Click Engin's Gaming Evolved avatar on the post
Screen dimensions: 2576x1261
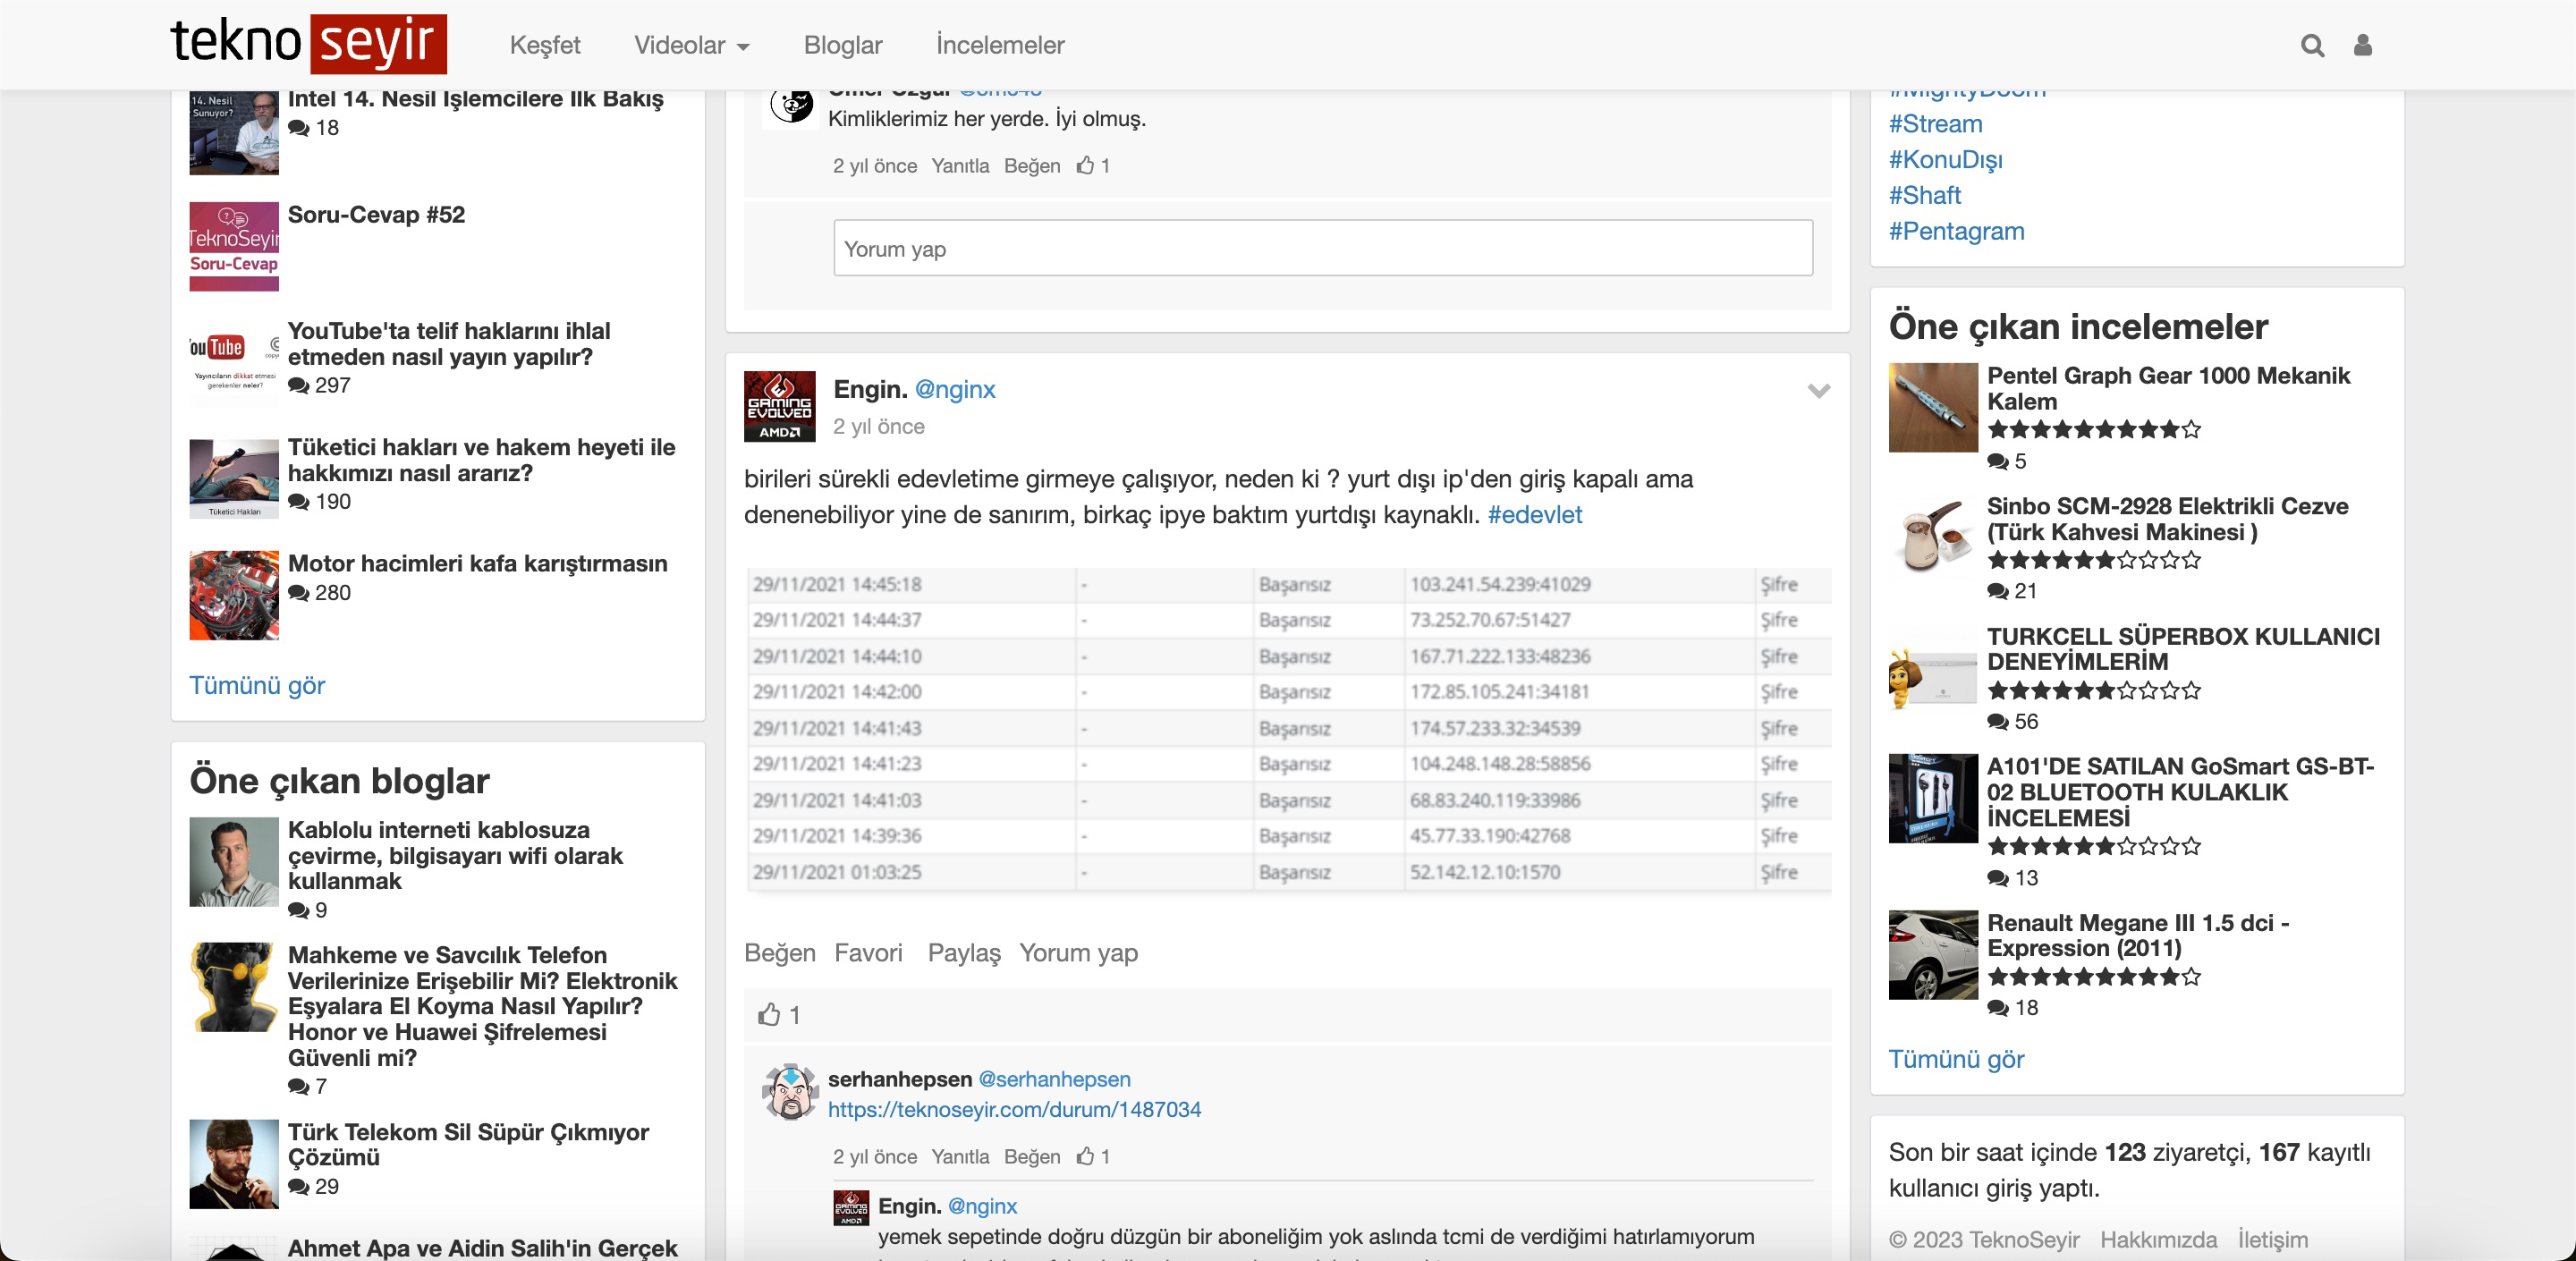[779, 406]
